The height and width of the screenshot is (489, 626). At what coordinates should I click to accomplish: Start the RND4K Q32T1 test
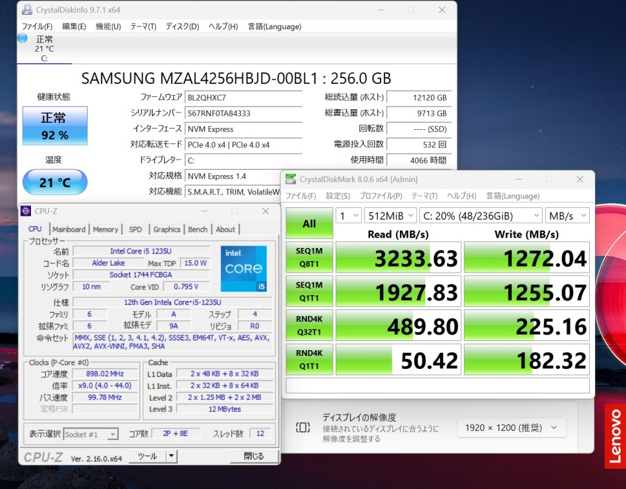pos(309,326)
